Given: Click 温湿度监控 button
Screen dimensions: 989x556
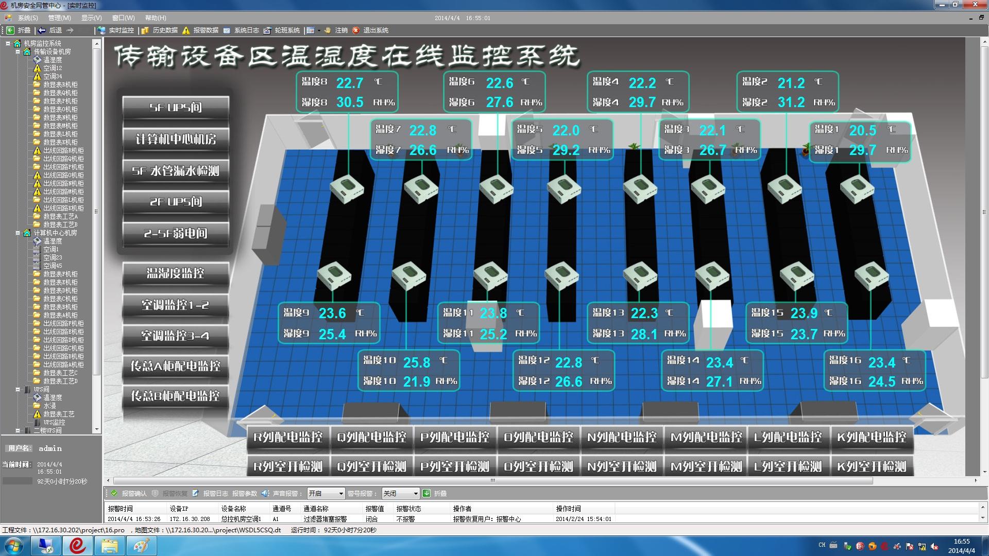Looking at the screenshot, I should coord(174,273).
